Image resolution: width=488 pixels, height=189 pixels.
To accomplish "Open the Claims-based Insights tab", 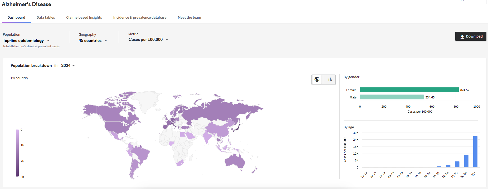I will point(84,18).
